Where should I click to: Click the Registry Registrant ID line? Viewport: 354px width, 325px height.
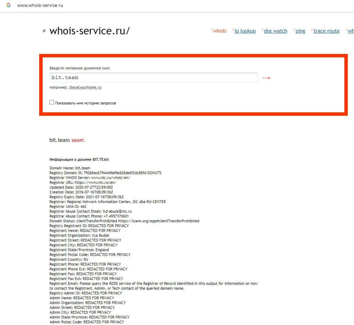pos(89,226)
